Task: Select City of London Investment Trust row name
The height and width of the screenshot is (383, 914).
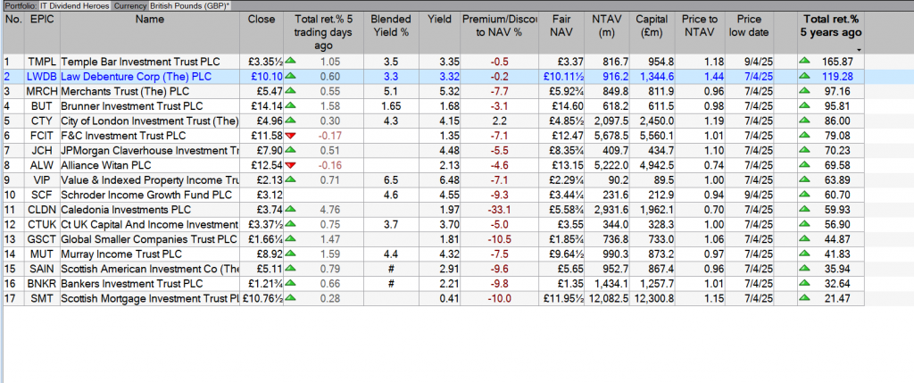Action: (150, 121)
